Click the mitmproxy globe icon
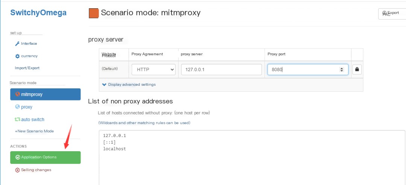Screen dimensions: 406x185 [x=18, y=94]
